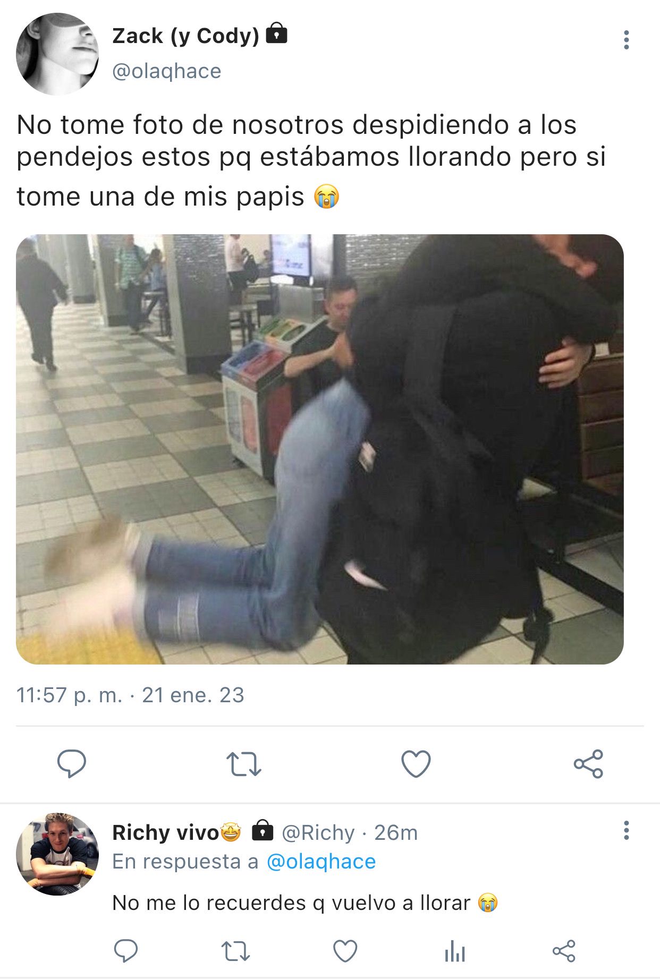Image resolution: width=660 pixels, height=979 pixels.
Task: Reply to Richy's comment
Action: (x=126, y=950)
